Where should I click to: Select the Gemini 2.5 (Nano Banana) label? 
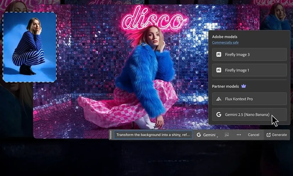[247, 115]
